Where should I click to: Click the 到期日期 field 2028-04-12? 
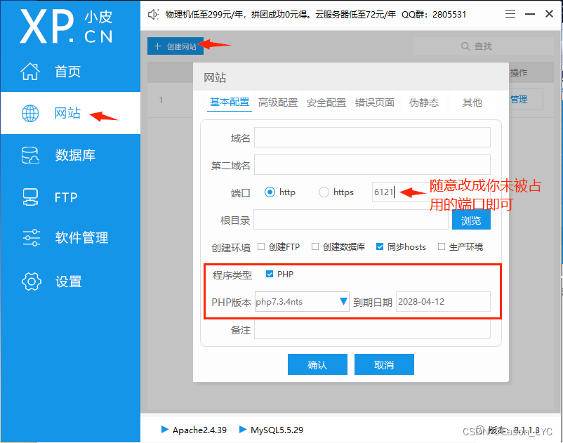coord(443,302)
